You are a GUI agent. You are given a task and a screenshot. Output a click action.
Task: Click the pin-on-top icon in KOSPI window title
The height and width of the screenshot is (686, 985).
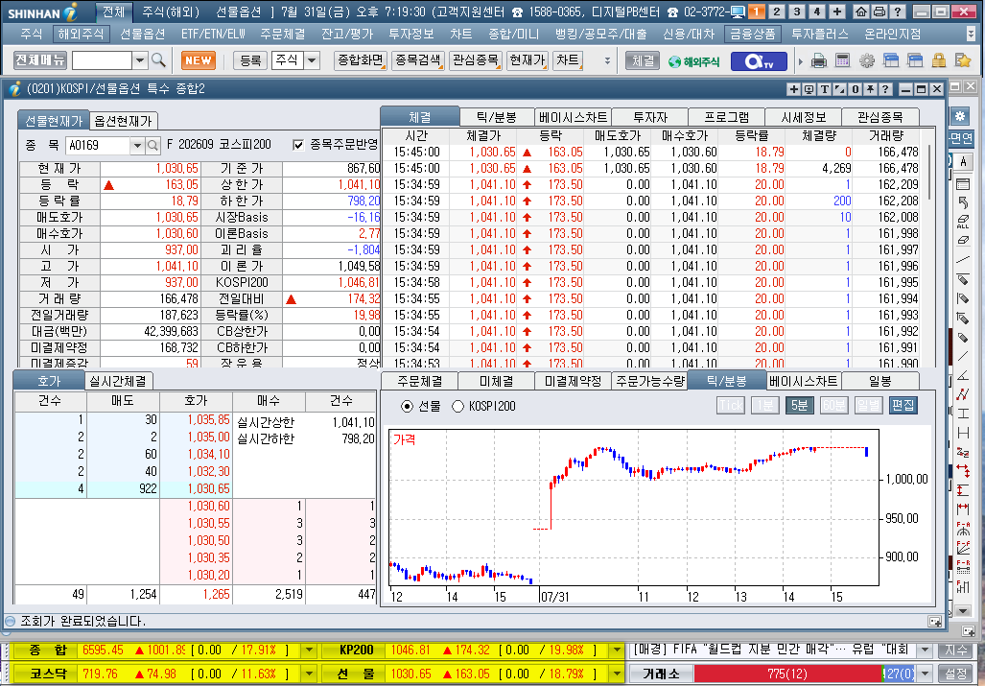coord(870,89)
